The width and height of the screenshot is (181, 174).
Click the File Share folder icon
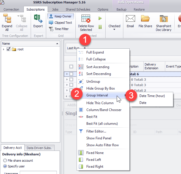coord(145,18)
